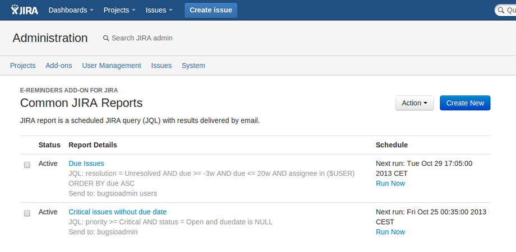
Task: Open the Issues dropdown in top navigation
Action: pos(159,10)
